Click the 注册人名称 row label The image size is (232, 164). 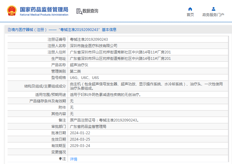pyautogui.click(x=57, y=46)
